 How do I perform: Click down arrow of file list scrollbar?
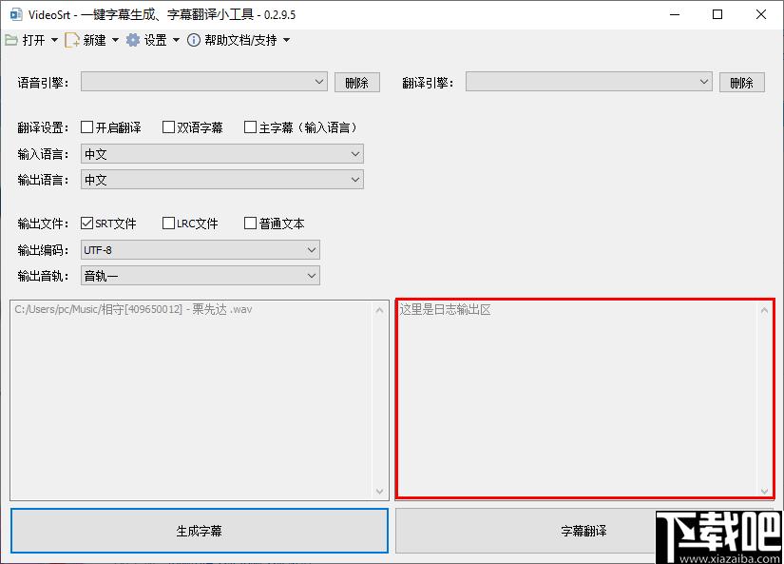[379, 492]
